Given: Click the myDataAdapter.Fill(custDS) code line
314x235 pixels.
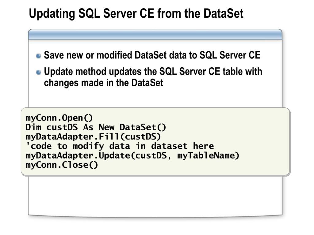Looking at the screenshot, I should pos(93,136).
